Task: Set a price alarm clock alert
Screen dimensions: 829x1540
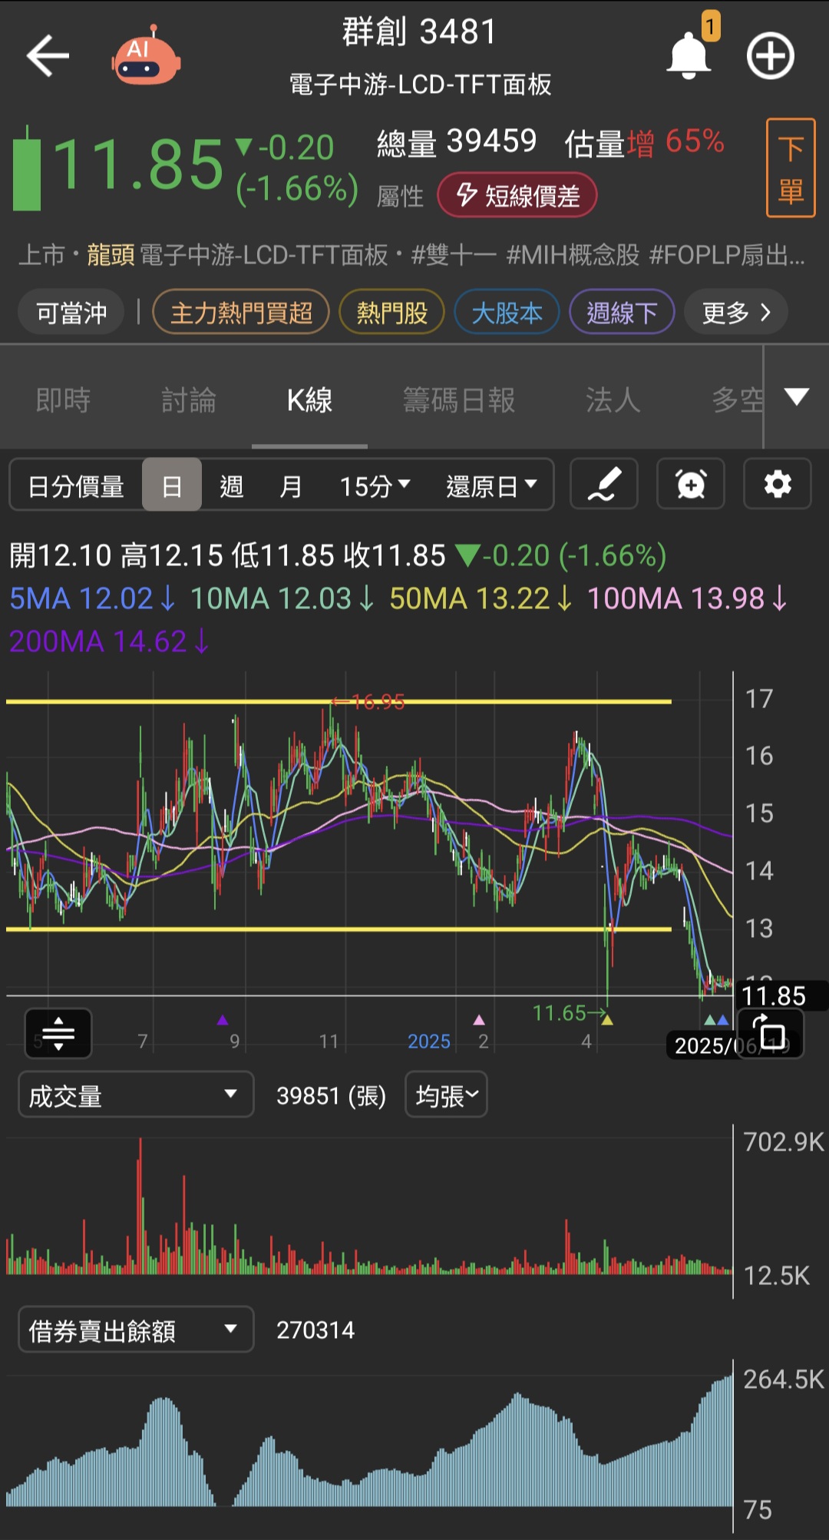Action: (x=690, y=485)
